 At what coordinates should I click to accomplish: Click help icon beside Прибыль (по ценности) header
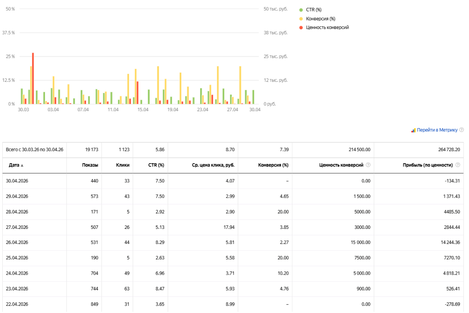coord(458,165)
